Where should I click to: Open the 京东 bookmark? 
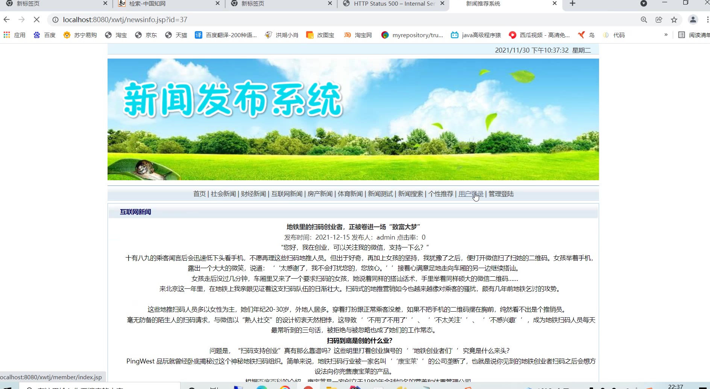pos(146,35)
